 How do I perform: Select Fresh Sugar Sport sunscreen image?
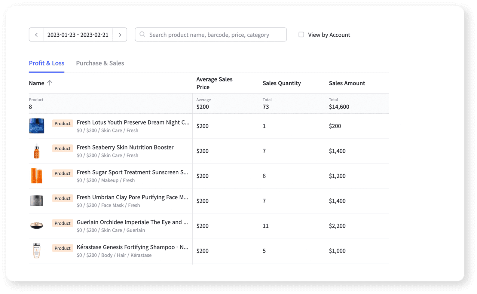(37, 176)
